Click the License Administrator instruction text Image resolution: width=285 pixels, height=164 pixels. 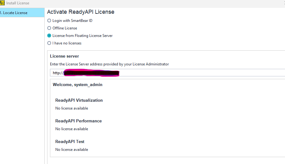coord(109,64)
